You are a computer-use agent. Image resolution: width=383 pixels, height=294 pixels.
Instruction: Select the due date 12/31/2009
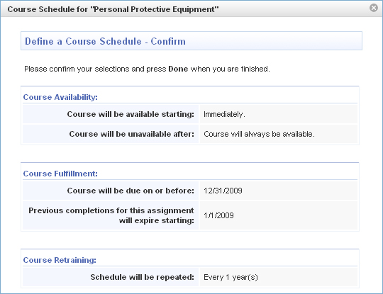[x=223, y=191]
